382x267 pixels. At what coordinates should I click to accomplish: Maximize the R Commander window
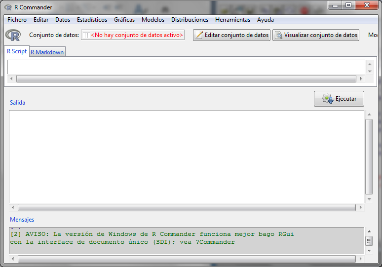pyautogui.click(x=348, y=5)
